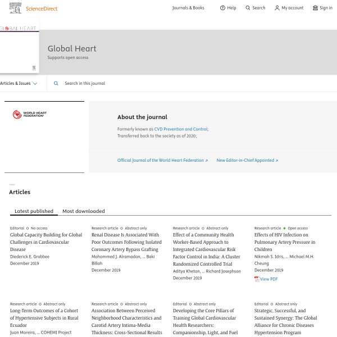Image resolution: width=337 pixels, height=337 pixels.
Task: Click the ScienceDirect Elsevier logo
Action: pyautogui.click(x=34, y=8)
